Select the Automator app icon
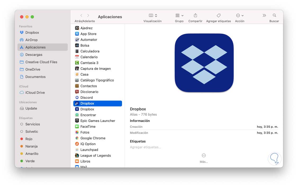The height and width of the screenshot is (187, 298). tap(77, 40)
